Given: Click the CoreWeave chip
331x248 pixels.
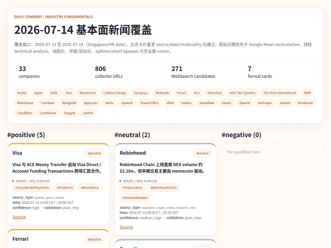Looking at the screenshot, I should [x=48, y=113].
